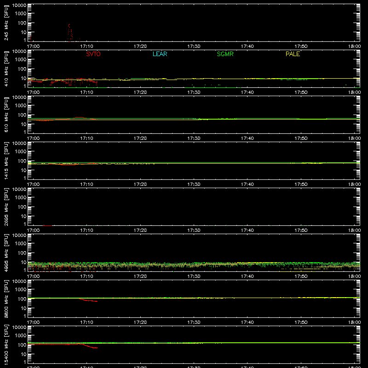The width and height of the screenshot is (368, 368).
Task: Click 18:00 time label under 8800 MHz panel
Action: 354,322
